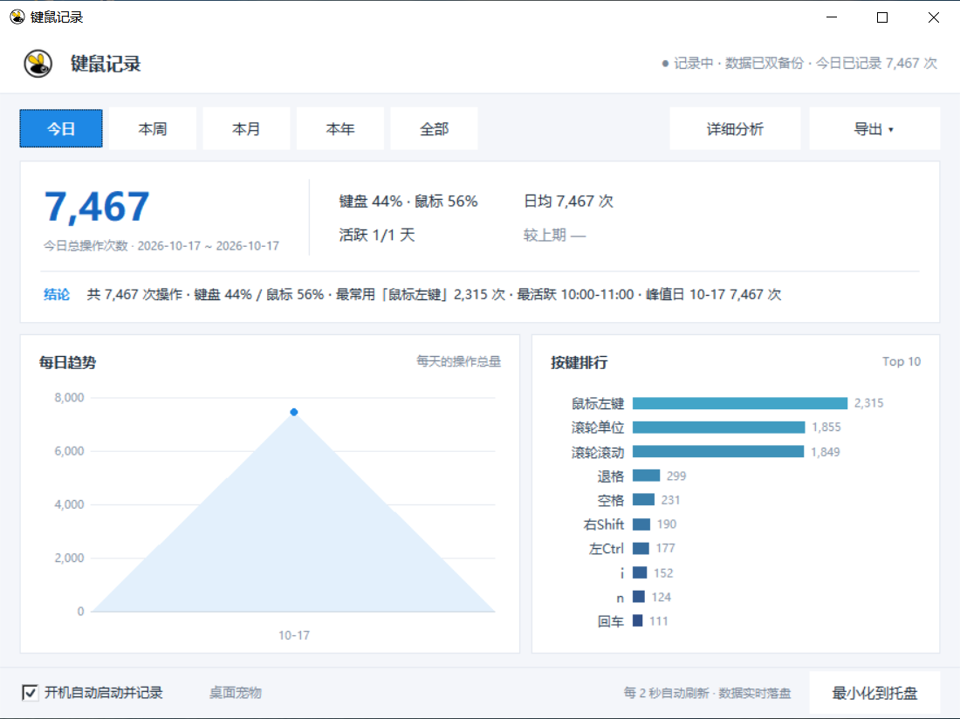This screenshot has width=960, height=719.
Task: Click the 退格 bar showing 299
Action: click(646, 476)
